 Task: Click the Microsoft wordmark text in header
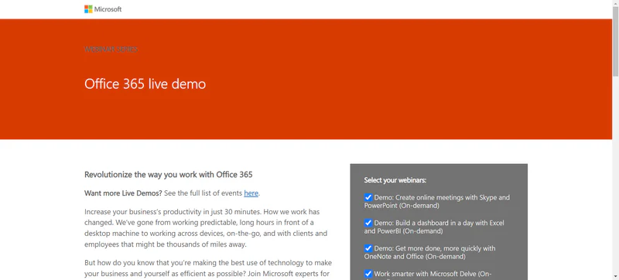[108, 9]
